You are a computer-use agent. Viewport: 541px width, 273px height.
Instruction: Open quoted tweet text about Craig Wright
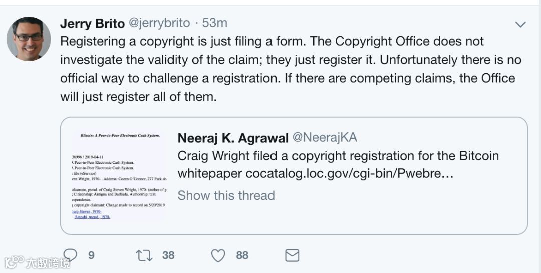click(x=338, y=156)
